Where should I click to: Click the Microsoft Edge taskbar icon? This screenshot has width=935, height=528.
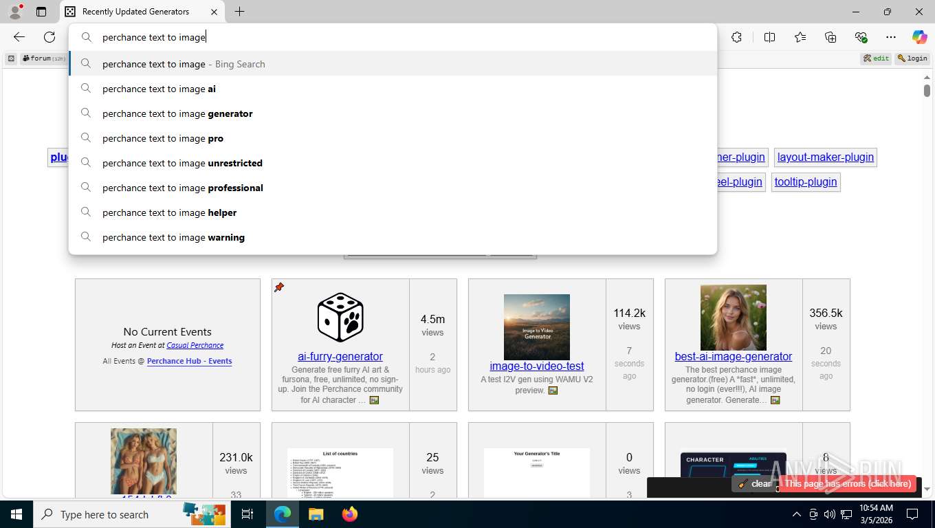(x=283, y=514)
